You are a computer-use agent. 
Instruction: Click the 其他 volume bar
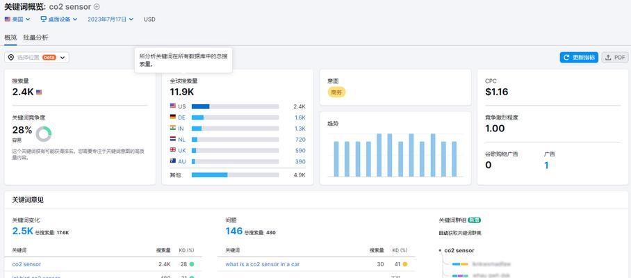pos(235,175)
